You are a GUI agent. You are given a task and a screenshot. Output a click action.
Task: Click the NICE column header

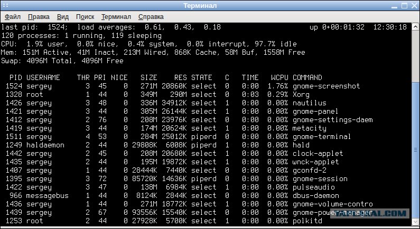119,78
